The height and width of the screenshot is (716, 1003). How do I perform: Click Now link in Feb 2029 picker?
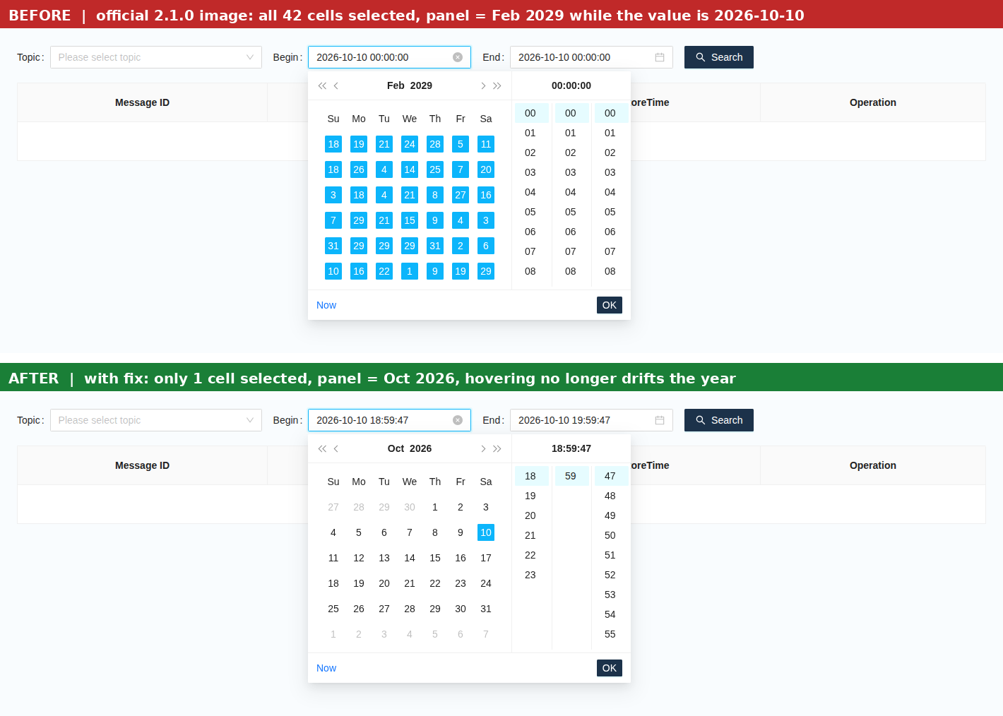(x=326, y=305)
